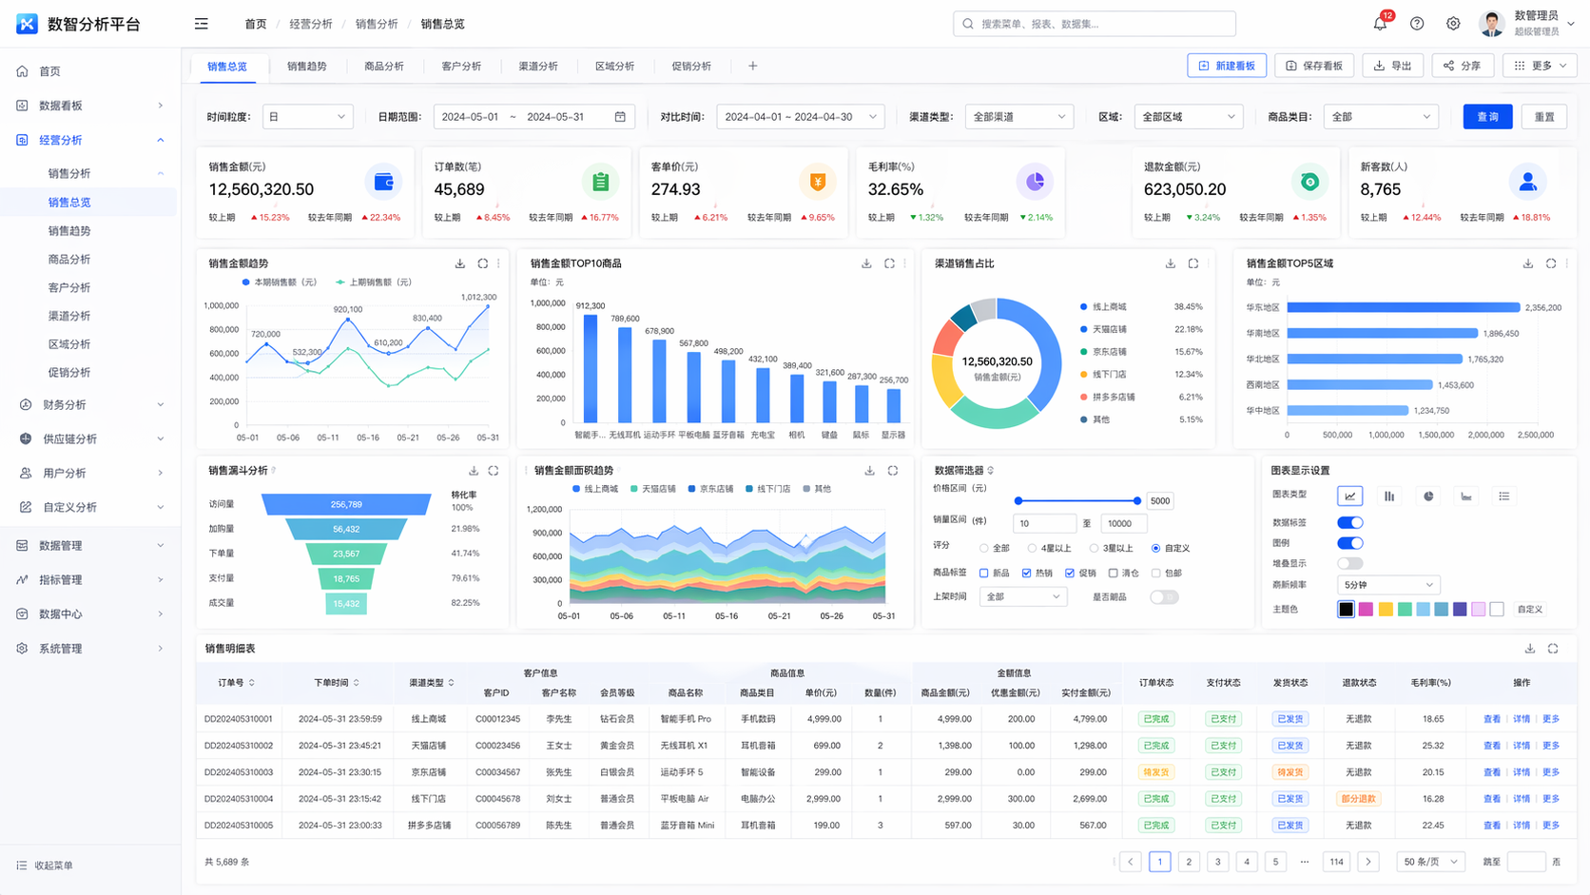Screen dimensions: 1590x895
Task: Open the 50 条/页 page size dropdown
Action: (1431, 862)
